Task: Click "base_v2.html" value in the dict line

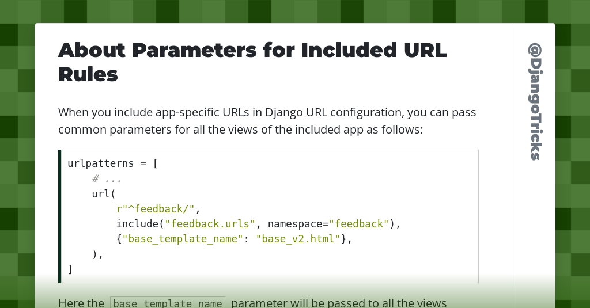Action: pos(298,239)
